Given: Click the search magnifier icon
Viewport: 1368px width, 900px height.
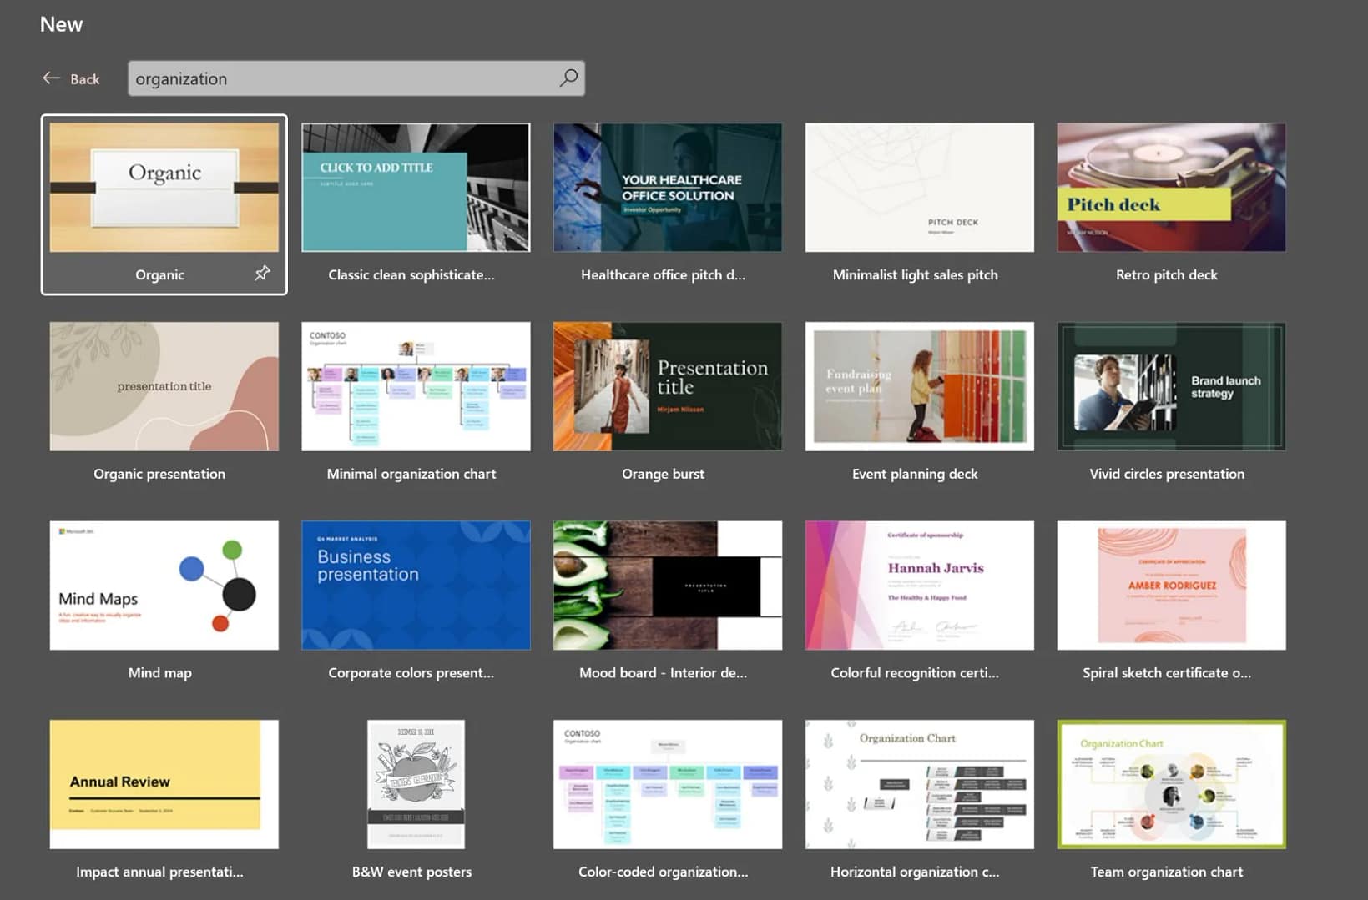Looking at the screenshot, I should 568,78.
